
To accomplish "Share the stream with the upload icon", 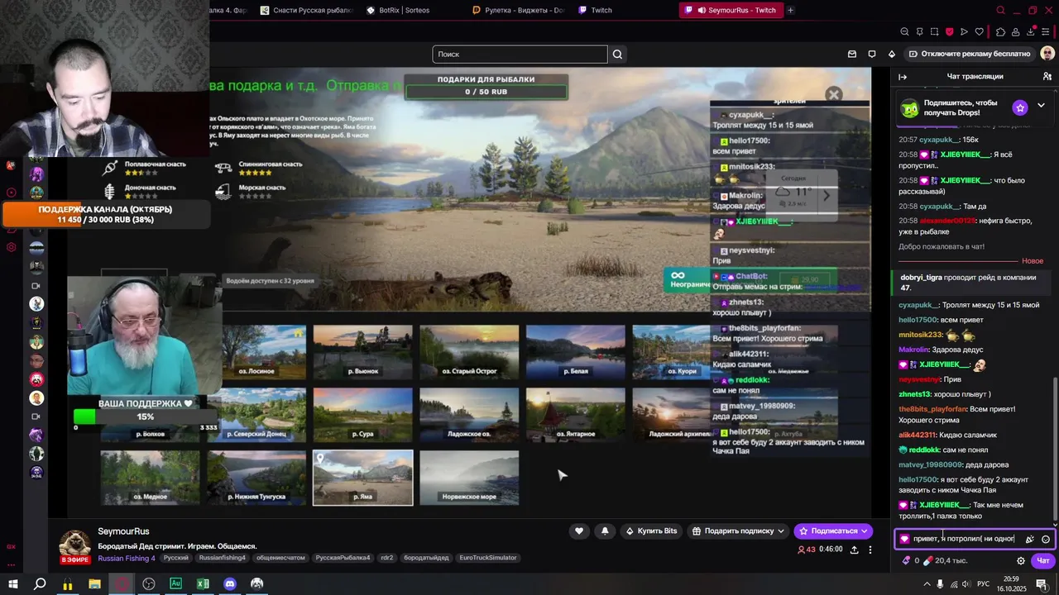I will point(854,550).
